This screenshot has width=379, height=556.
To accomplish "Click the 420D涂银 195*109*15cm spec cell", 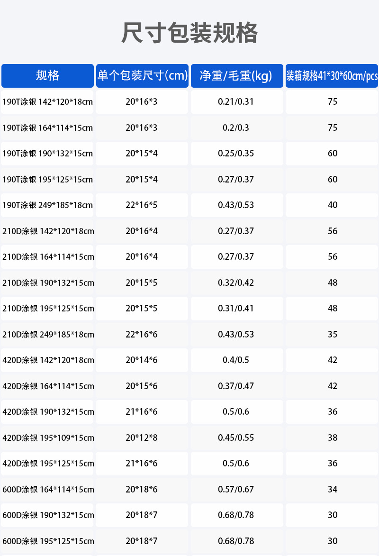I will click(x=47, y=438).
